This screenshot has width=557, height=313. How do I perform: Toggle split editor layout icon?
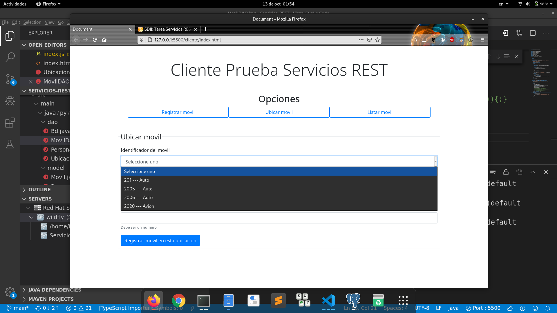pos(533,33)
